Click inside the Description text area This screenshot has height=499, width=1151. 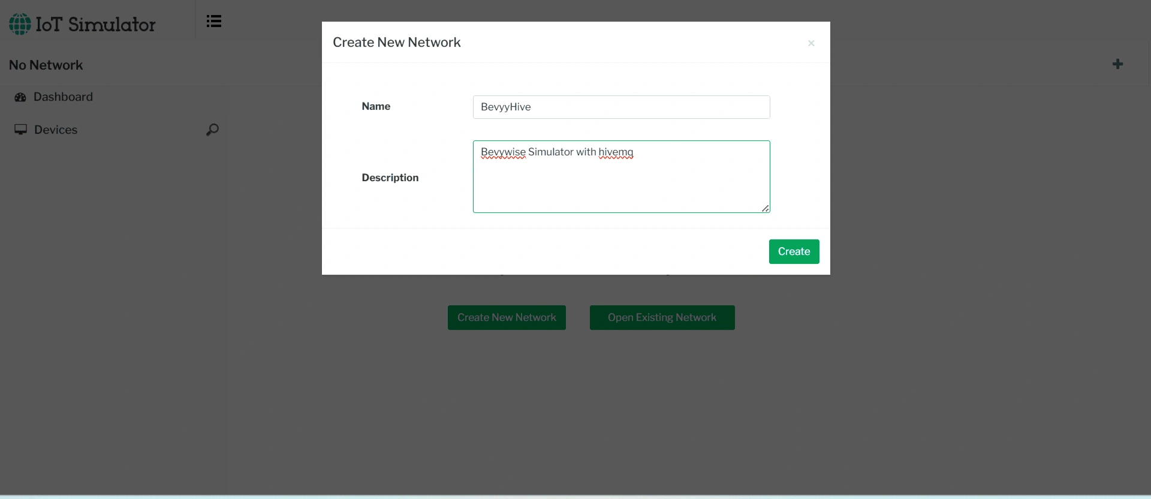[621, 177]
